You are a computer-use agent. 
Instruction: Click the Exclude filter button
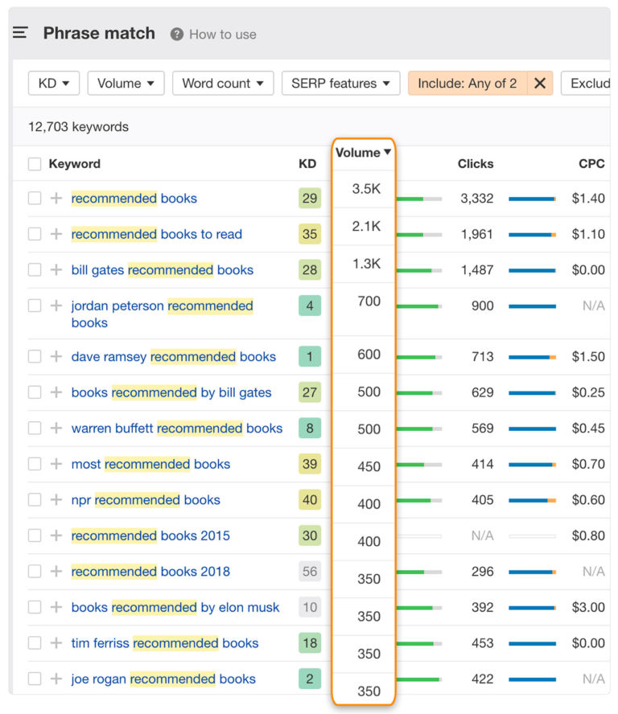(593, 83)
